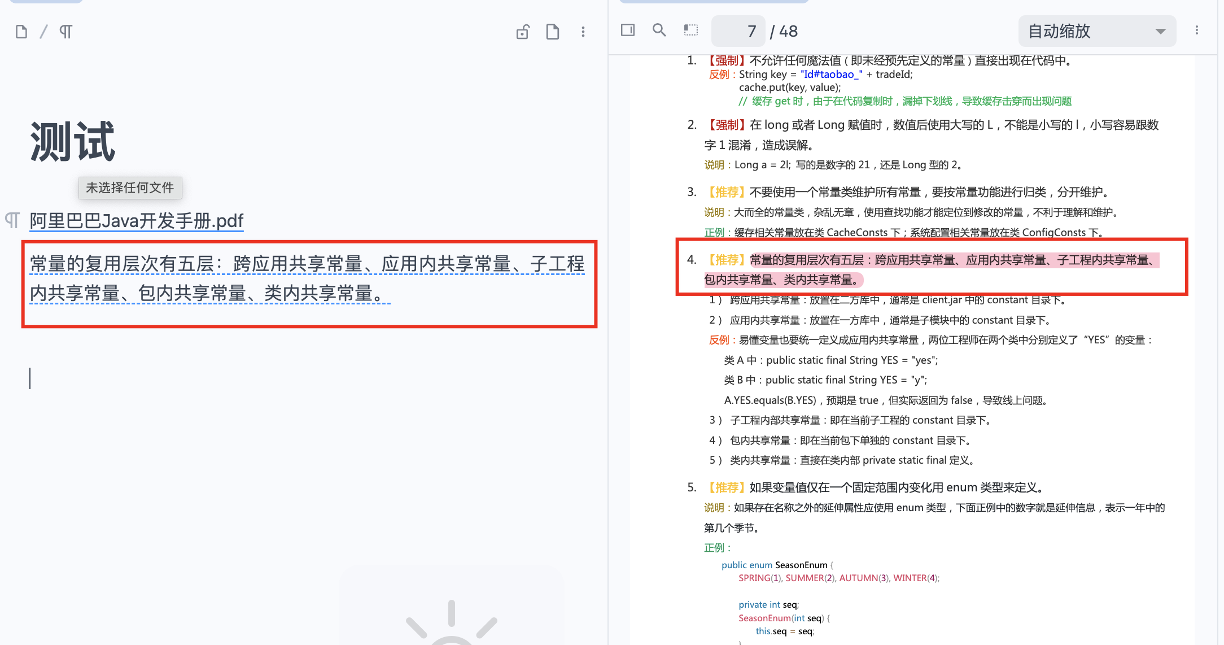Click the PDF page number field
Screen dimensions: 1224x645
coord(738,31)
